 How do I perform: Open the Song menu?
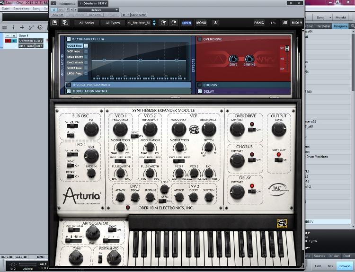pyautogui.click(x=36, y=9)
